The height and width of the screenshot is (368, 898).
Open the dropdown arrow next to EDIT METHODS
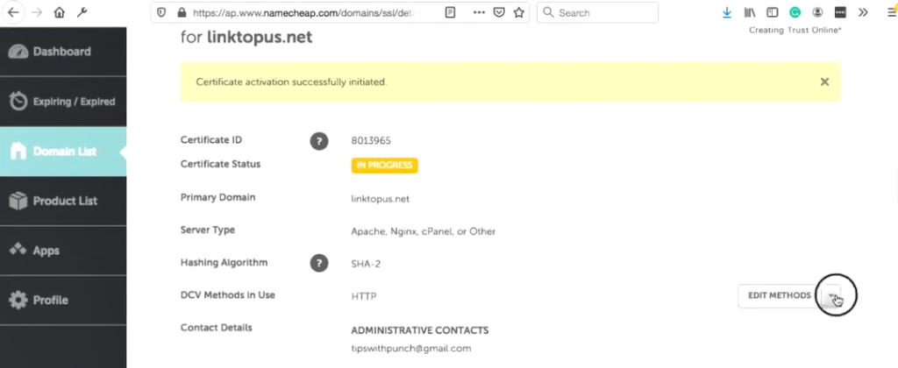(x=831, y=295)
